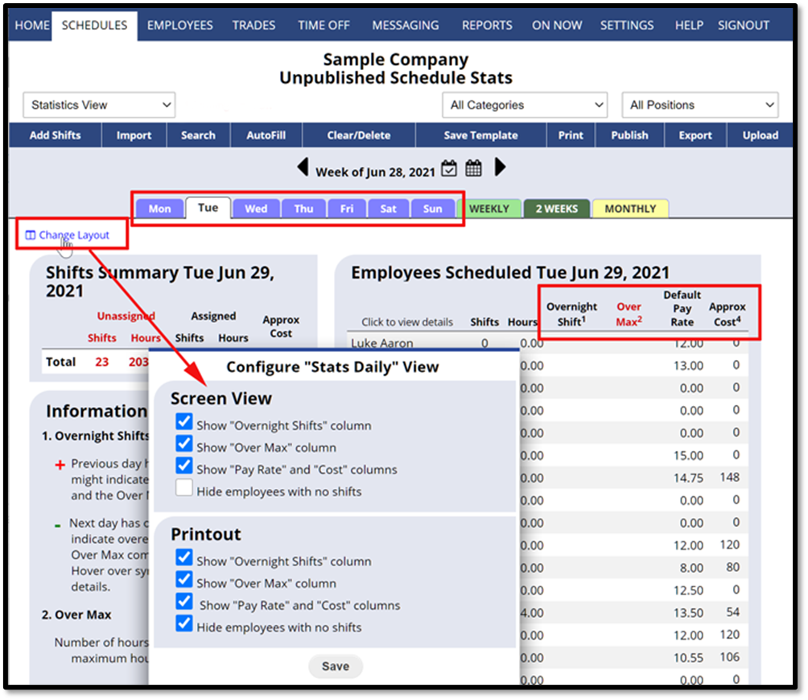Toggle Printout "Over Max" column checkbox

tap(184, 580)
